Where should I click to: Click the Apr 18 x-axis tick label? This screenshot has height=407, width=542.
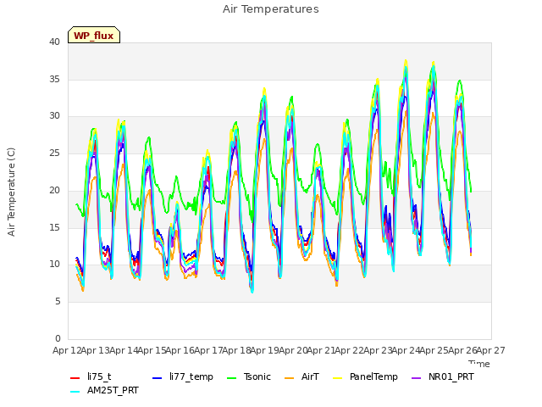[236, 350]
